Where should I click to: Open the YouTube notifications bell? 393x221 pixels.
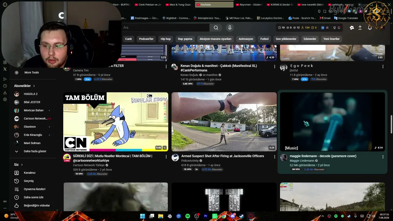(370, 28)
